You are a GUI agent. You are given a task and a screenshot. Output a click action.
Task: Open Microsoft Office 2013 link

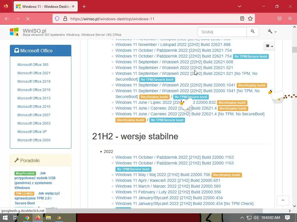[x=34, y=98]
